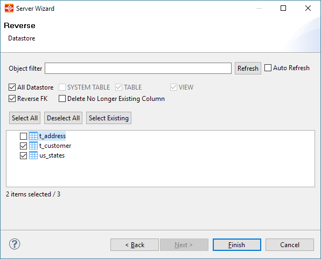The image size is (321, 259).
Task: Click the t_customer table icon
Action: [33, 146]
